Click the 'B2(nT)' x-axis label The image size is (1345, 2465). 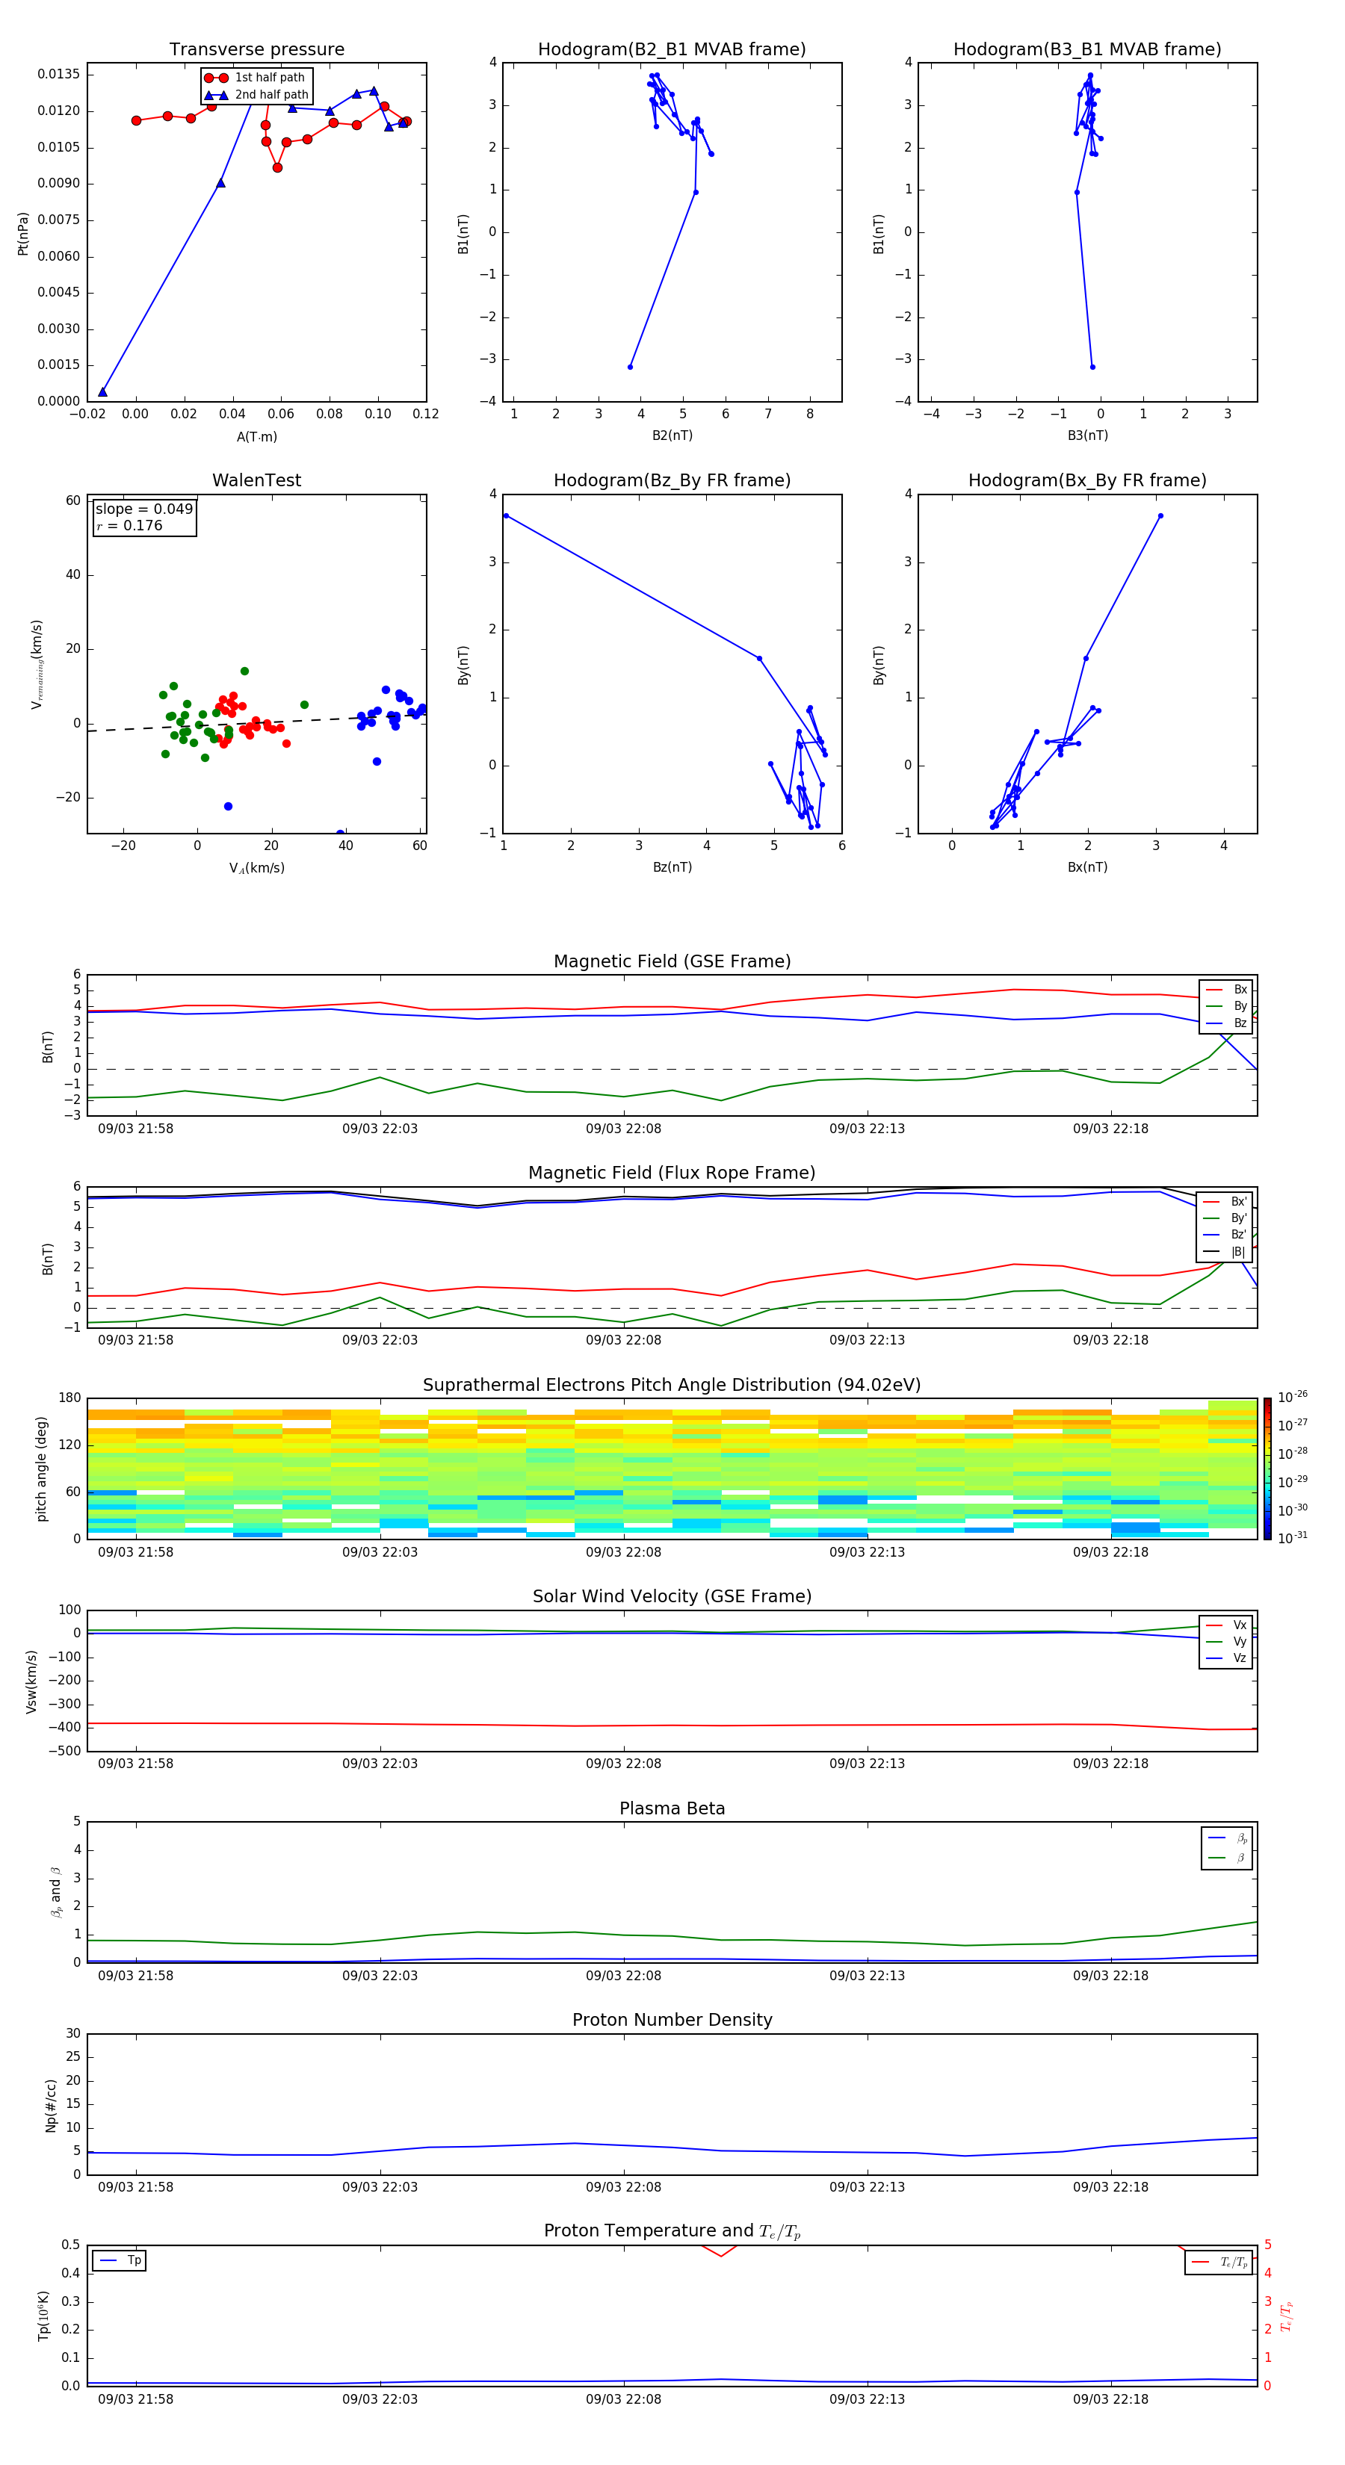pyautogui.click(x=672, y=435)
